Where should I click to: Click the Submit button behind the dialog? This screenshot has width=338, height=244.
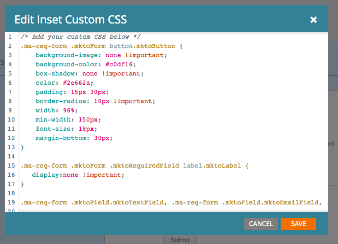click(x=180, y=240)
